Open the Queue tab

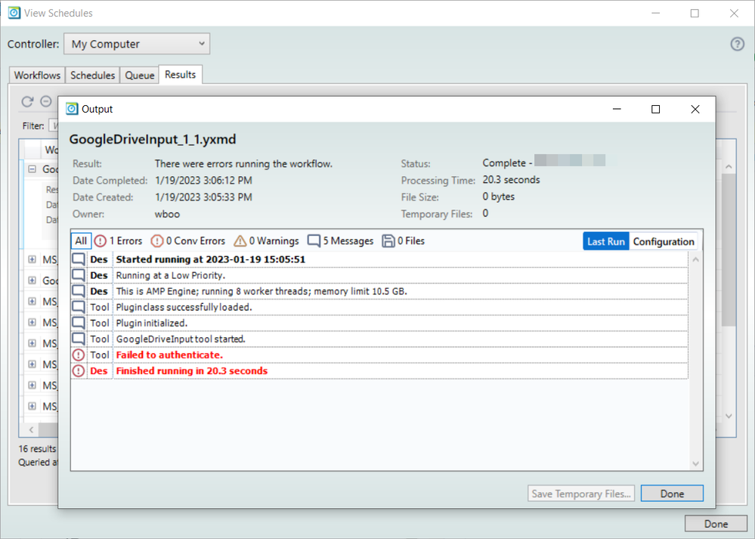[140, 75]
